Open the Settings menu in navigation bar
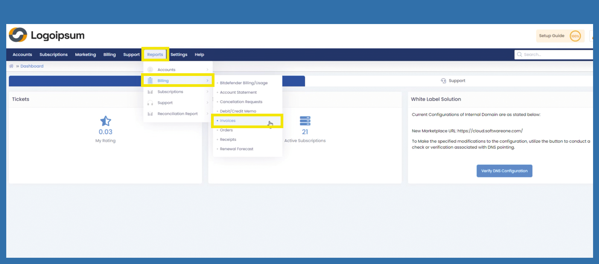 click(x=179, y=55)
